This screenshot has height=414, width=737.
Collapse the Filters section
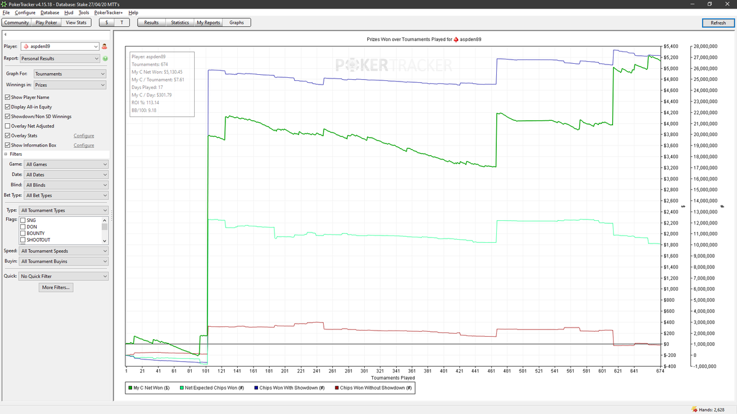6,154
